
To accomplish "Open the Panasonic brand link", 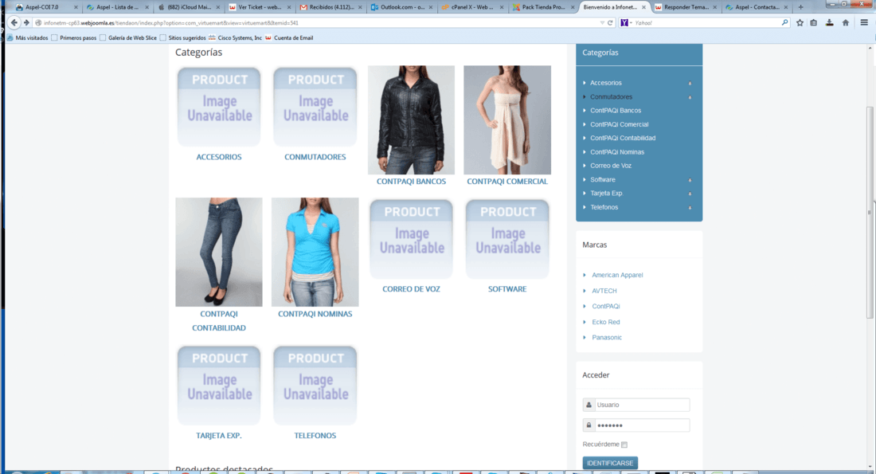I will (x=607, y=338).
